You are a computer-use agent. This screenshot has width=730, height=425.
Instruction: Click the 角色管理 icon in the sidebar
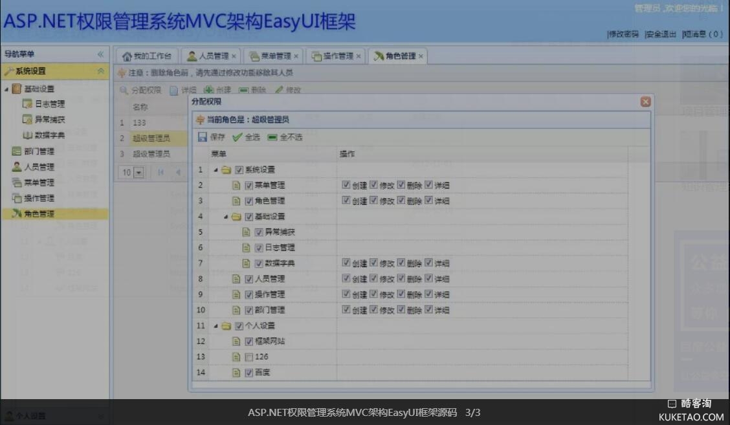17,213
